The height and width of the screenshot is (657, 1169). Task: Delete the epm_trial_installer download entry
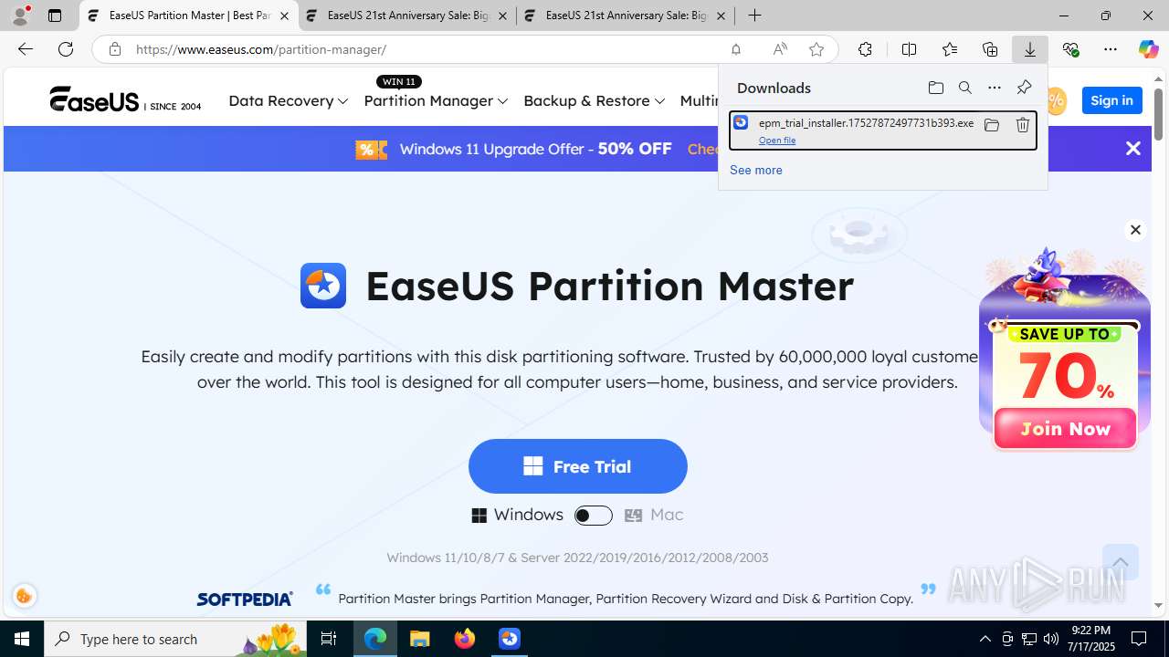click(x=1022, y=125)
